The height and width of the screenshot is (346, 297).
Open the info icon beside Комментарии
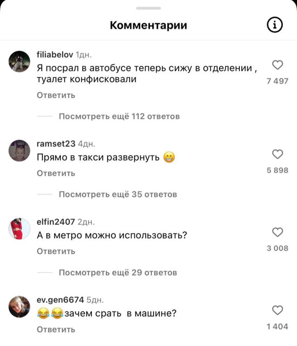point(275,25)
